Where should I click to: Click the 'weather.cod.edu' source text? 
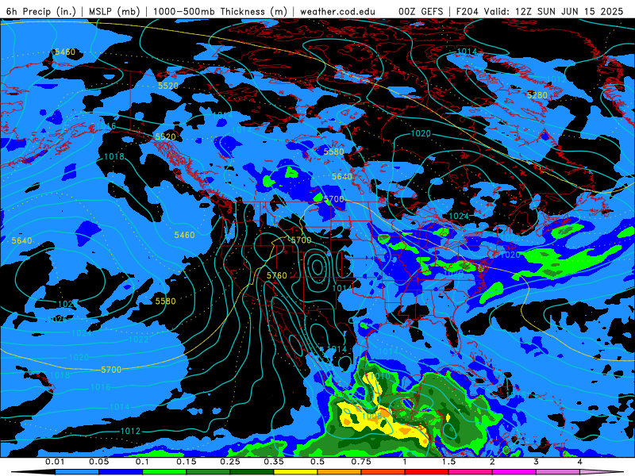click(337, 11)
